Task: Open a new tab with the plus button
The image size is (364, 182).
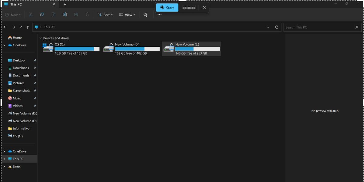Action: pos(65,4)
